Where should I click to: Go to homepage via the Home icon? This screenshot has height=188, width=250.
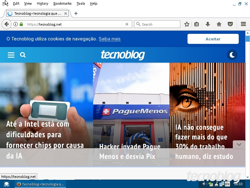219,24
